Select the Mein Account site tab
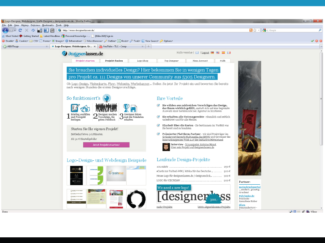Image resolution: width=325 pixels, height=243 pixels. tap(200, 61)
